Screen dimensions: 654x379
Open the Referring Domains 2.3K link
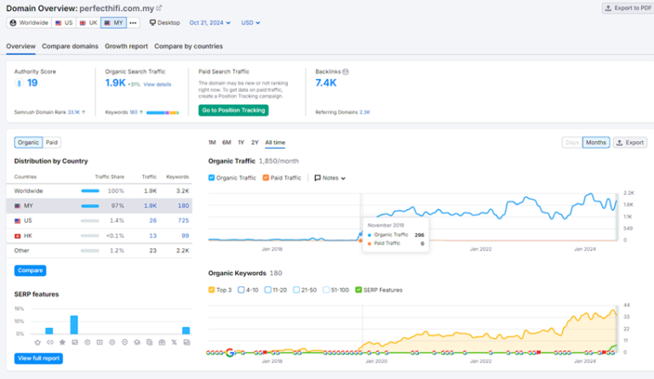(364, 112)
